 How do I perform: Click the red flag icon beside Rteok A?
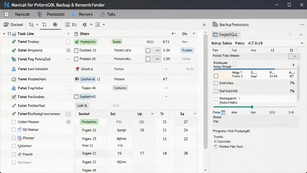(77, 69)
